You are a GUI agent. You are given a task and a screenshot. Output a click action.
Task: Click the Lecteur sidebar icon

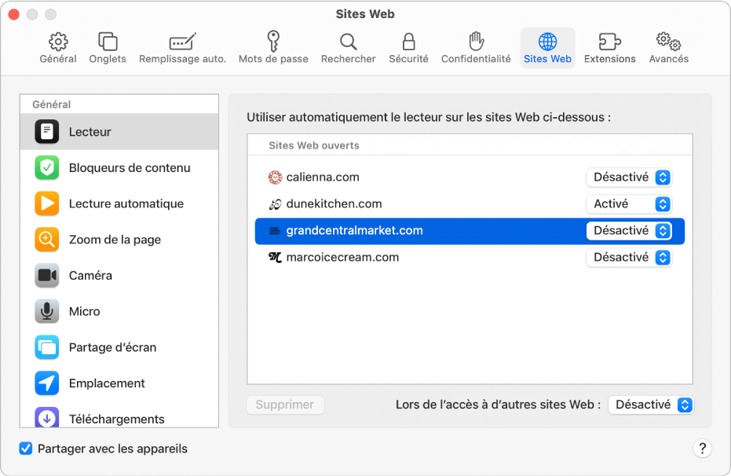(47, 131)
